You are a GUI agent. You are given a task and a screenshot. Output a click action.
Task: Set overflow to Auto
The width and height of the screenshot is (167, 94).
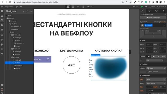[164, 56]
